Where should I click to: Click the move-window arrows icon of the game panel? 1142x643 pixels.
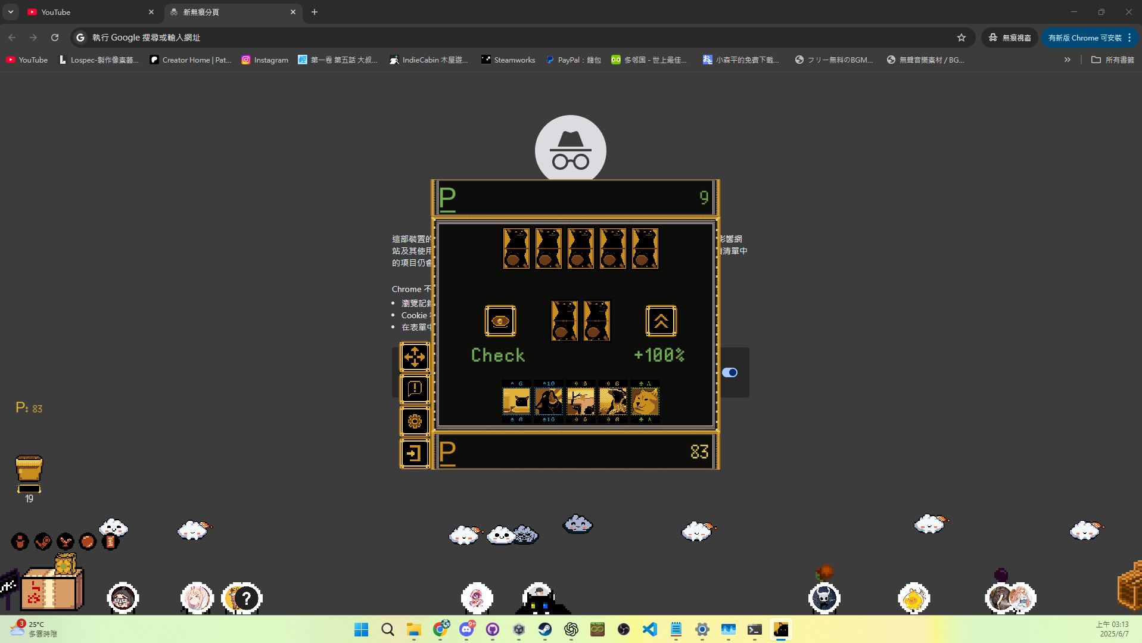pyautogui.click(x=415, y=357)
